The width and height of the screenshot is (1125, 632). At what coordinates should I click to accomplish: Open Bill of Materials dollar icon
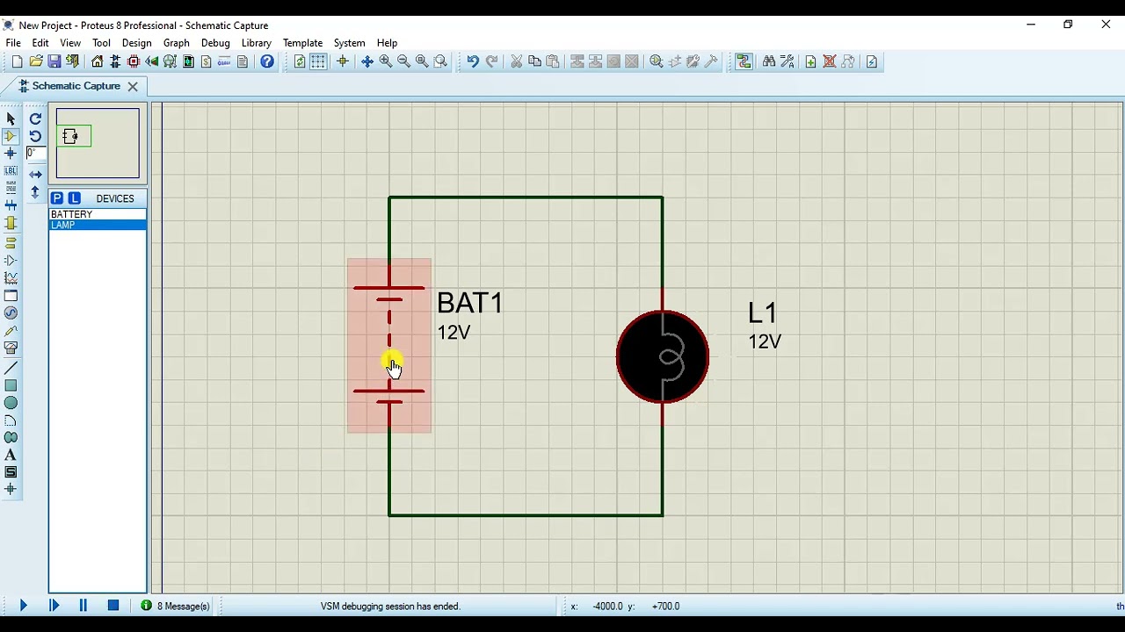(207, 61)
